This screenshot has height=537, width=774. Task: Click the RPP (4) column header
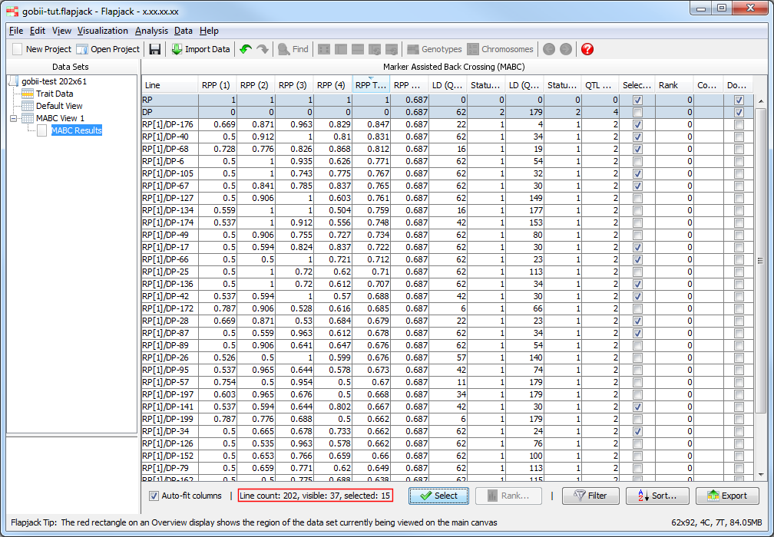pyautogui.click(x=332, y=85)
